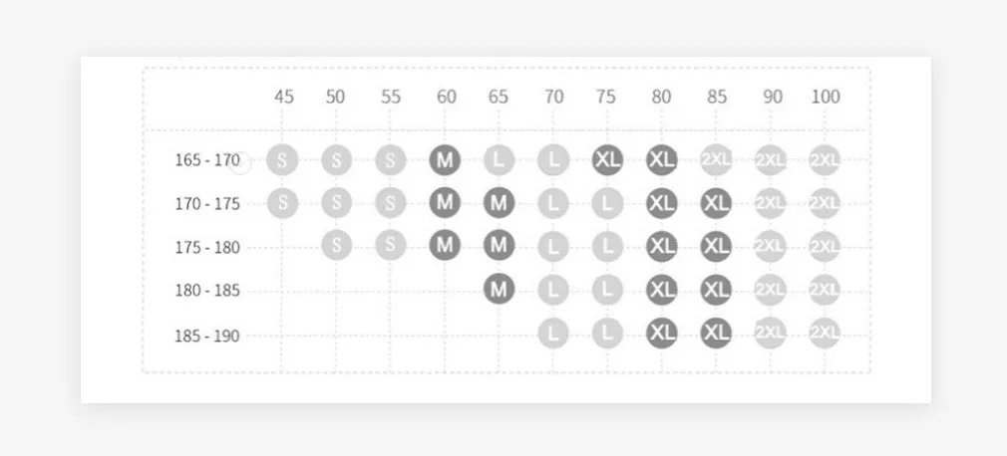The image size is (1007, 456).
Task: Click the L circle at 165-170 and 65
Action: (x=499, y=159)
